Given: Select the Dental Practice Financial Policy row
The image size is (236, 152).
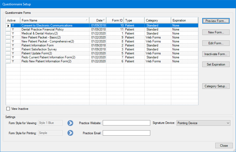Looking at the screenshot, I should [x=42, y=29].
